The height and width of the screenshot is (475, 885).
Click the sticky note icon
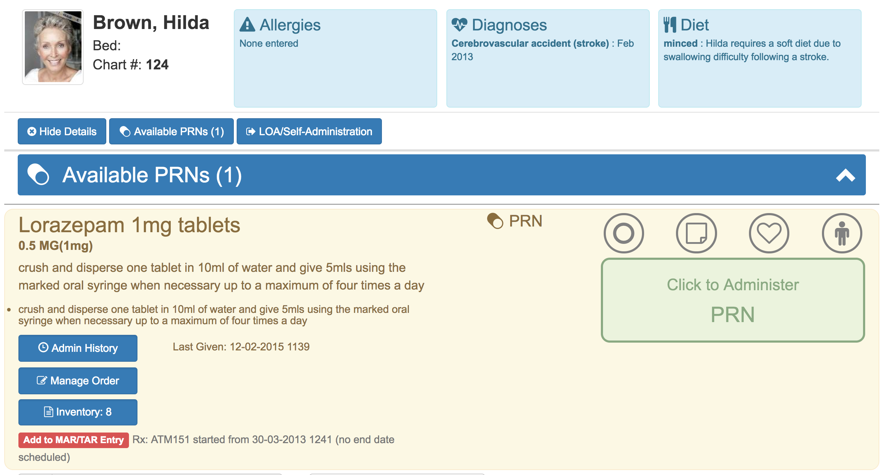696,233
